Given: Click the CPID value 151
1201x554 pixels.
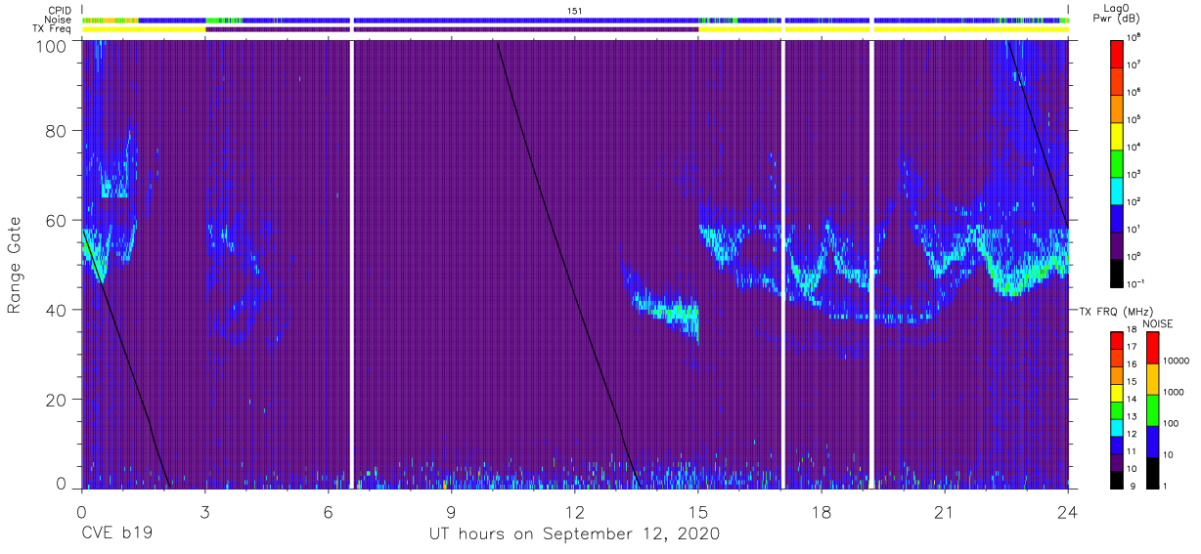Looking at the screenshot, I should pos(575,10).
